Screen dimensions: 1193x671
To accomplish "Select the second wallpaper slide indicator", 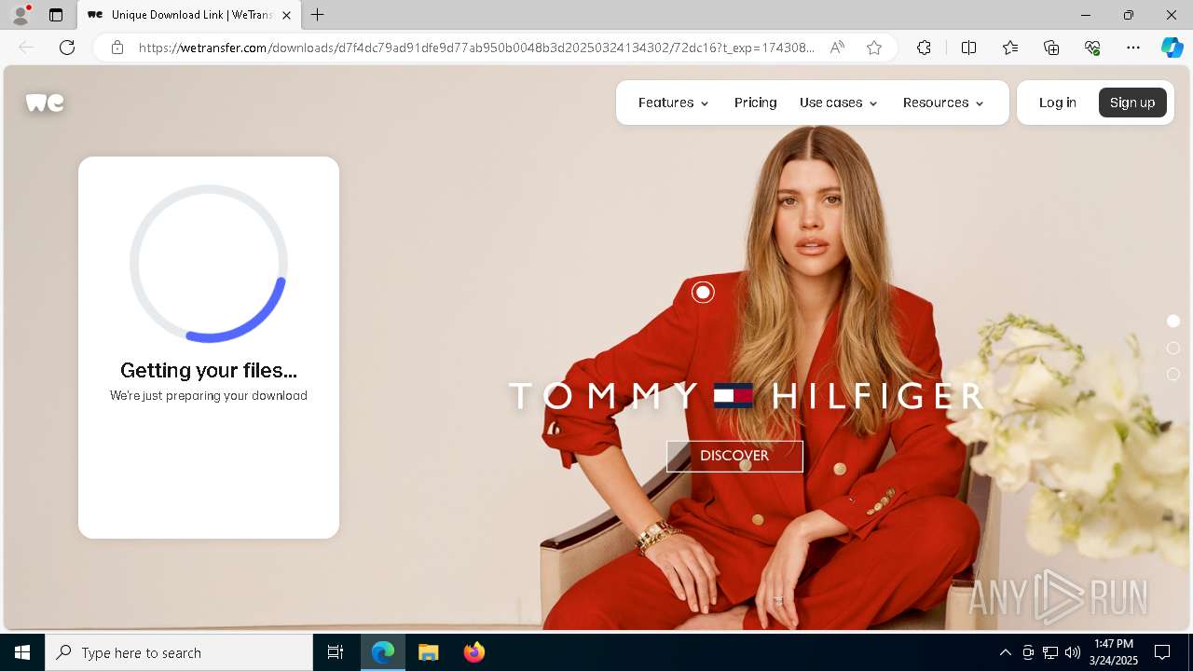I will [1173, 348].
